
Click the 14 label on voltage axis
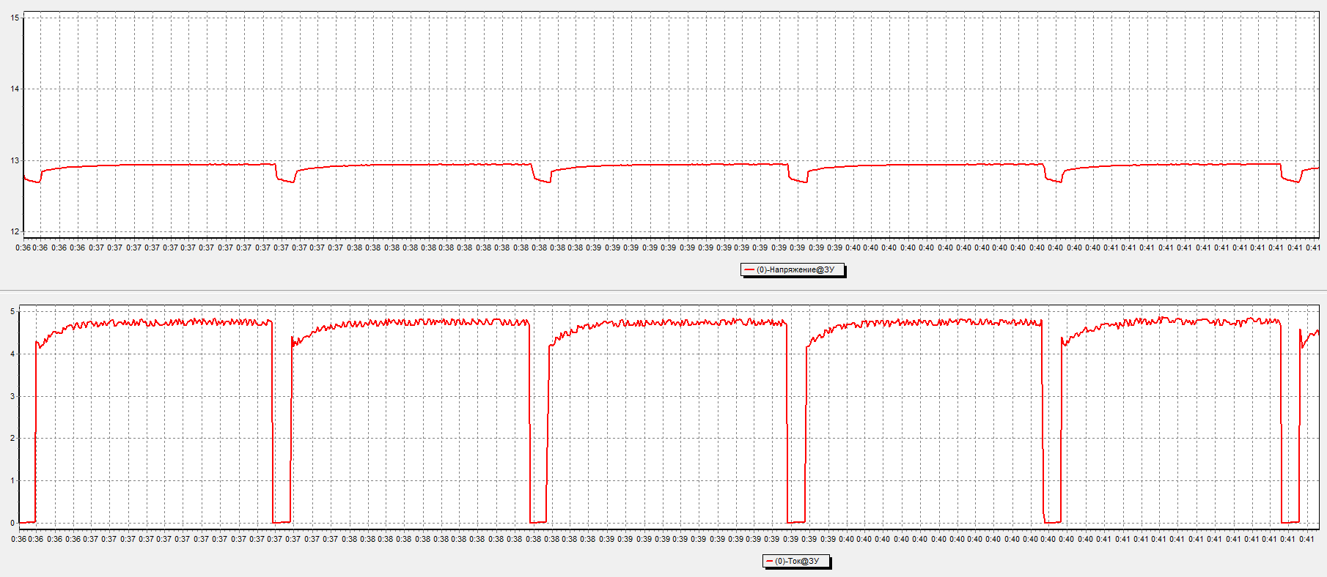[x=15, y=89]
